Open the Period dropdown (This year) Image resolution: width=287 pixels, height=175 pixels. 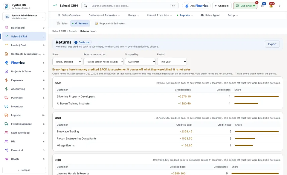(x=172, y=62)
